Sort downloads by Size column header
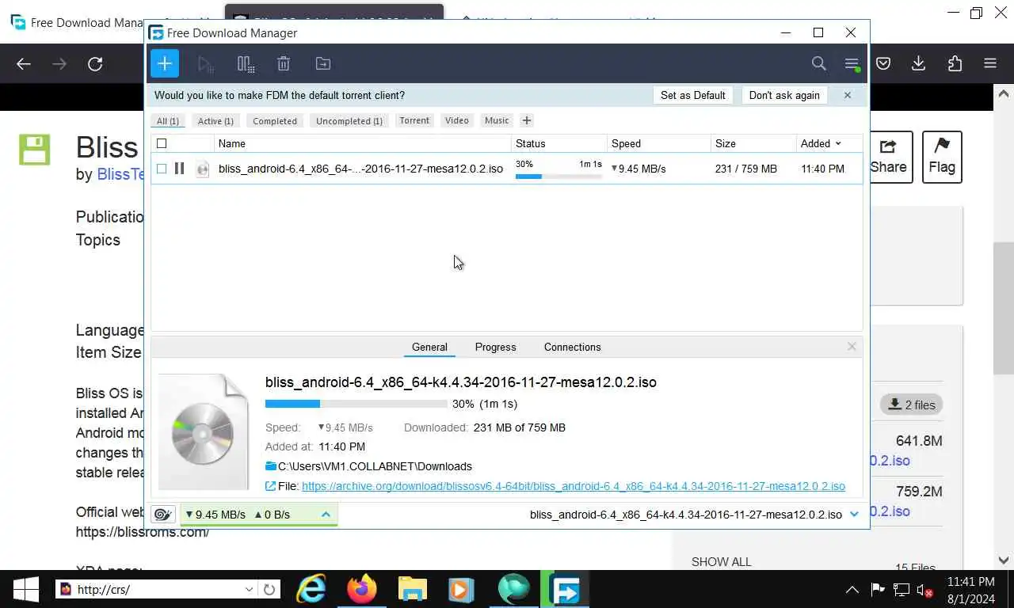The width and height of the screenshot is (1014, 608). click(753, 143)
